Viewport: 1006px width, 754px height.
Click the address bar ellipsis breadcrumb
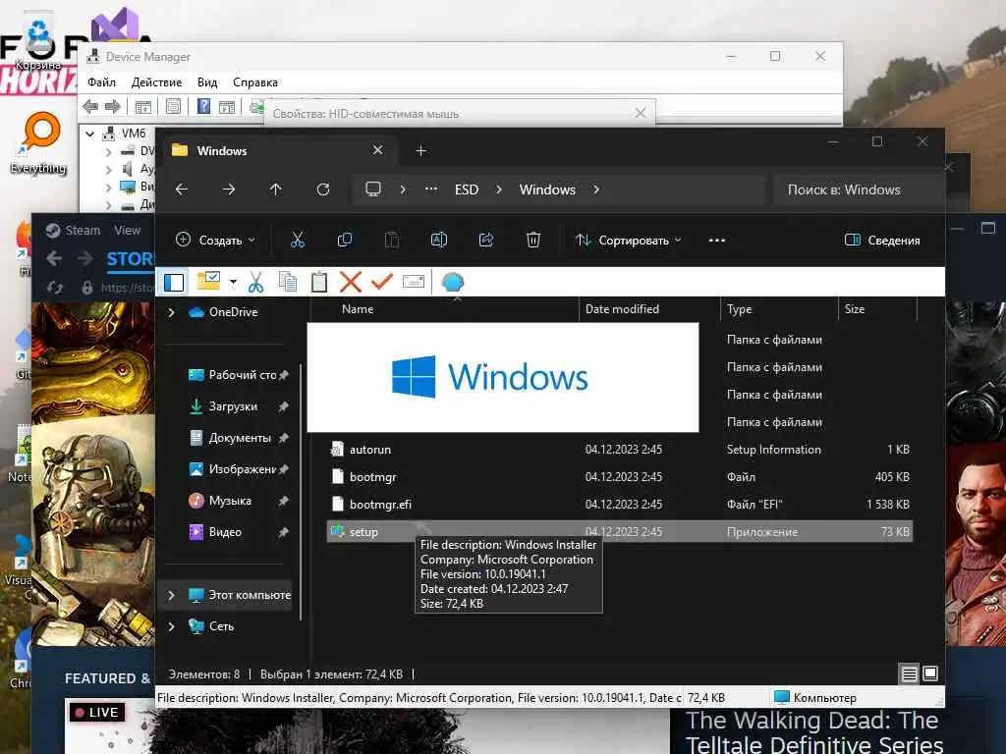click(x=431, y=189)
